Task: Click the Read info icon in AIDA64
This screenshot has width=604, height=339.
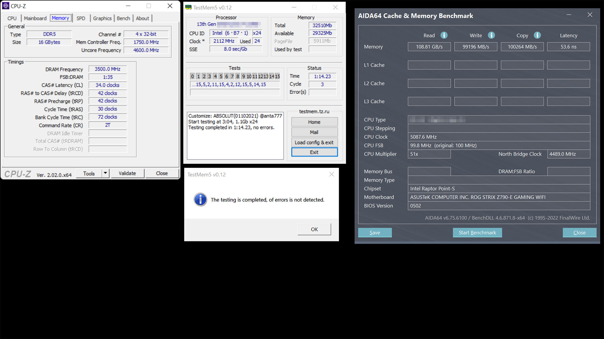Action: coord(444,35)
